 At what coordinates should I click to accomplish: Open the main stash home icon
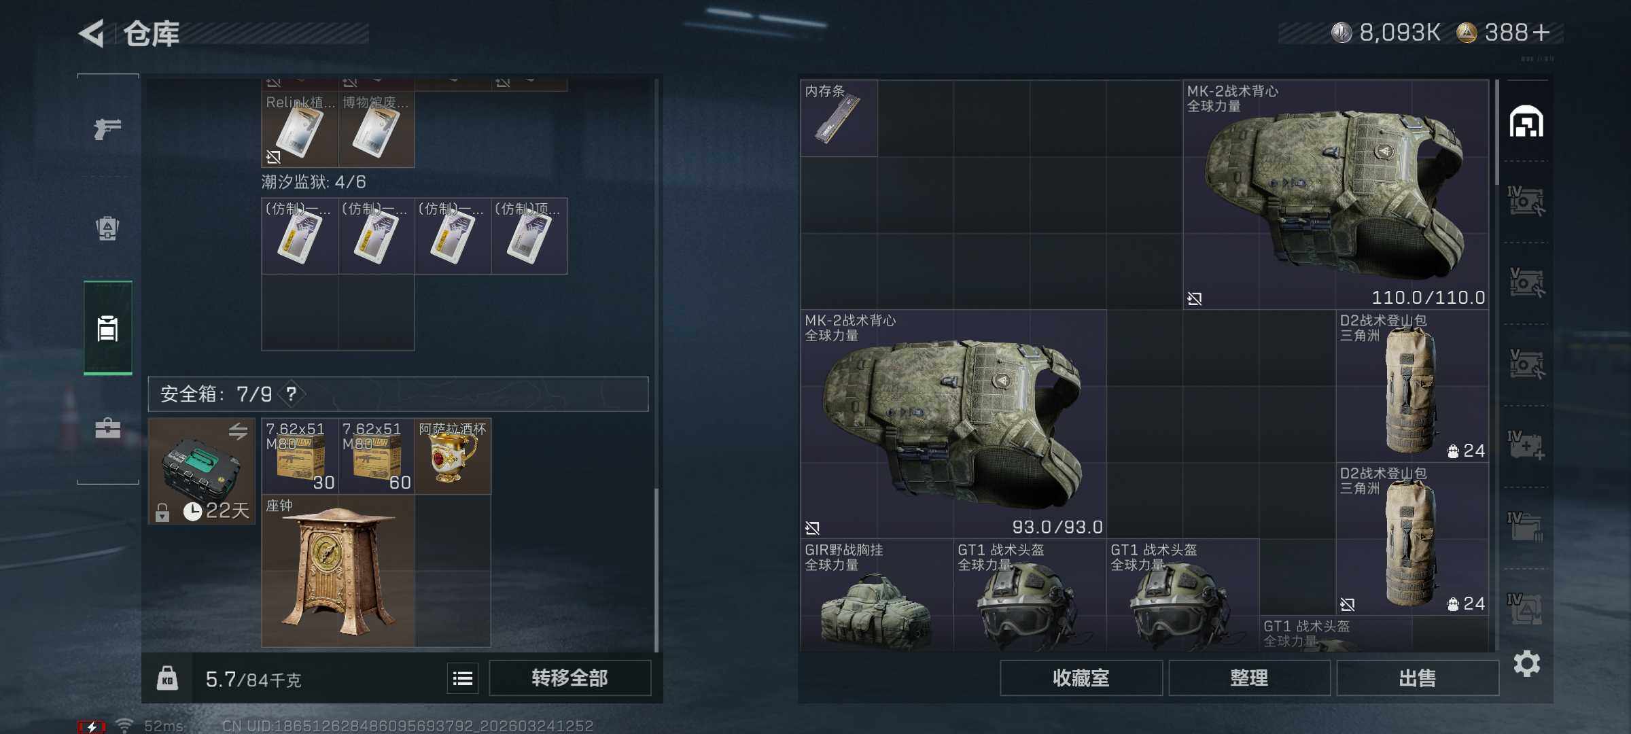tap(1526, 122)
